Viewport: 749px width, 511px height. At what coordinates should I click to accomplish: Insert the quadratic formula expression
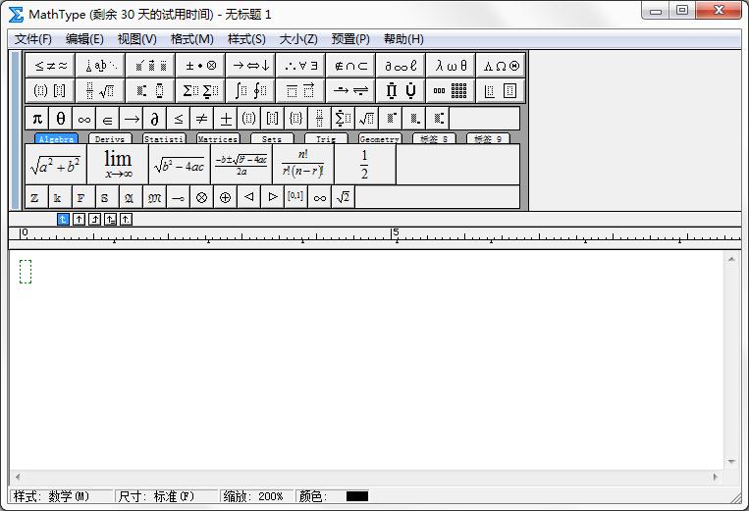click(241, 165)
